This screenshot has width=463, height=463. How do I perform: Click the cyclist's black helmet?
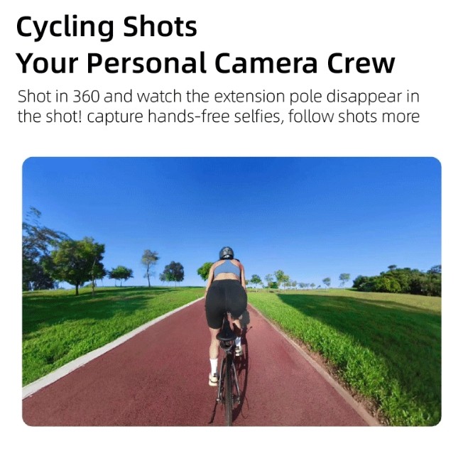[227, 254]
